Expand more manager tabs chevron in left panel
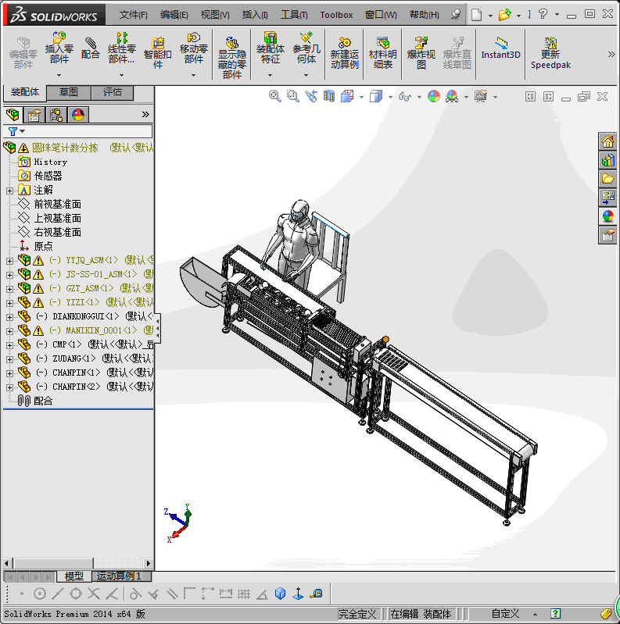The height and width of the screenshot is (624, 620). (x=145, y=115)
